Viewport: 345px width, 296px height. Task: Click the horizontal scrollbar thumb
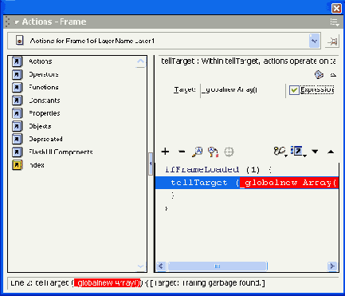218,266
